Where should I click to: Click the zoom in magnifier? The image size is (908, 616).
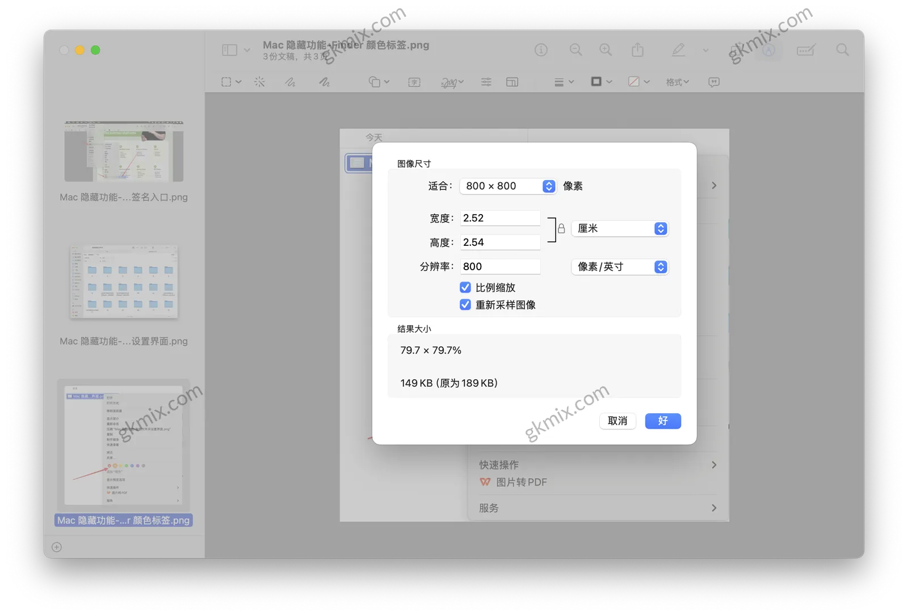click(606, 50)
